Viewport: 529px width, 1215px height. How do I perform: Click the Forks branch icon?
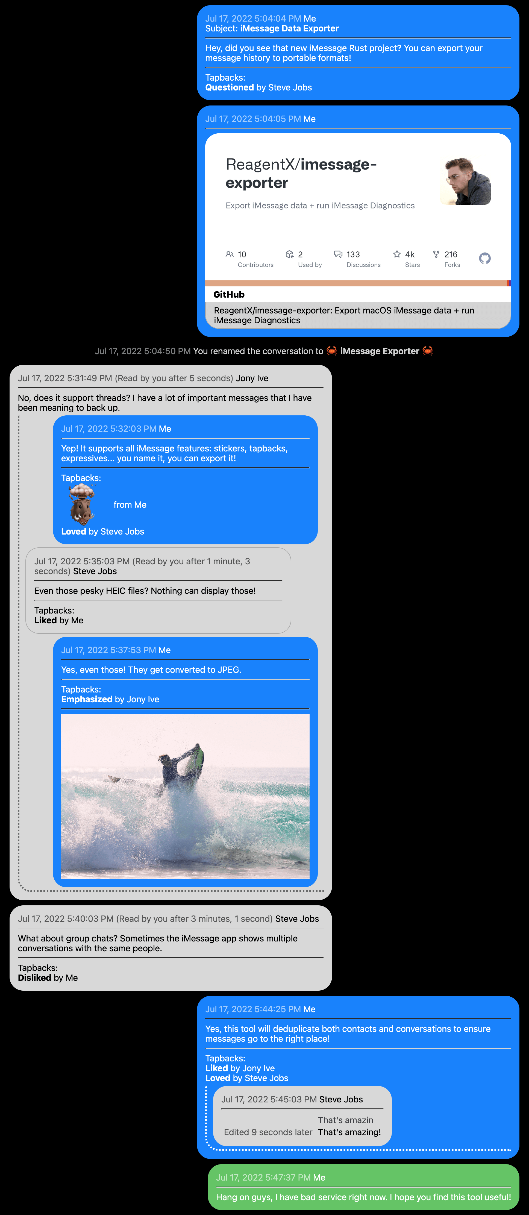436,254
